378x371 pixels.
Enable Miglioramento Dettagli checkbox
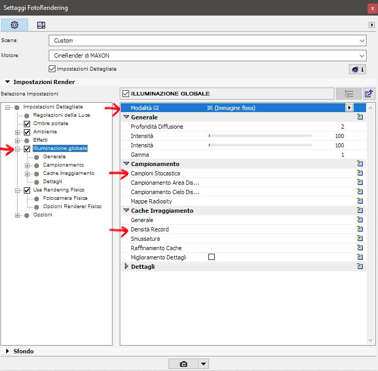click(211, 257)
